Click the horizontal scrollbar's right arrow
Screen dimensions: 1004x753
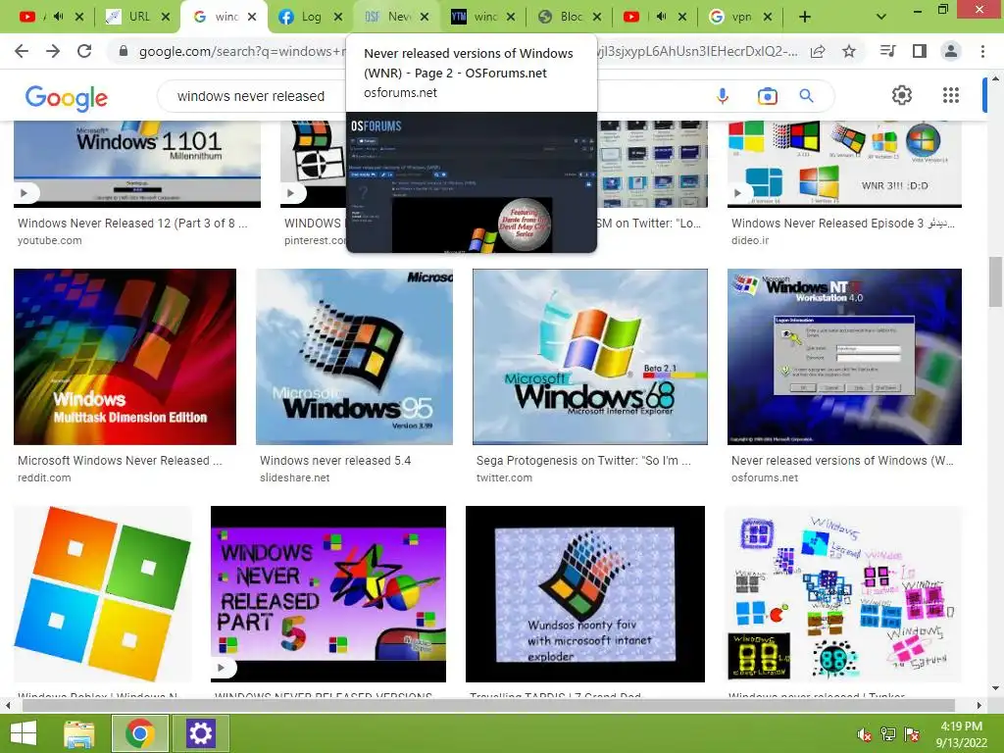tap(979, 705)
